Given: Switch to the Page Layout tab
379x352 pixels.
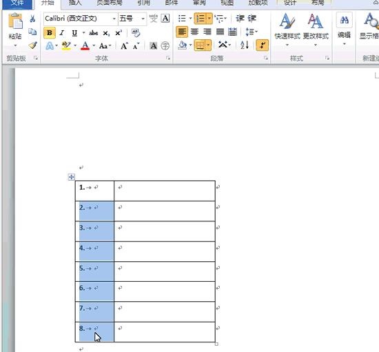Looking at the screenshot, I should pyautogui.click(x=110, y=3).
